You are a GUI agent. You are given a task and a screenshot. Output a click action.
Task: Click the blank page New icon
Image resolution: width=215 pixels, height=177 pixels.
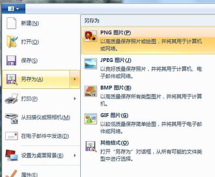pos(11,23)
